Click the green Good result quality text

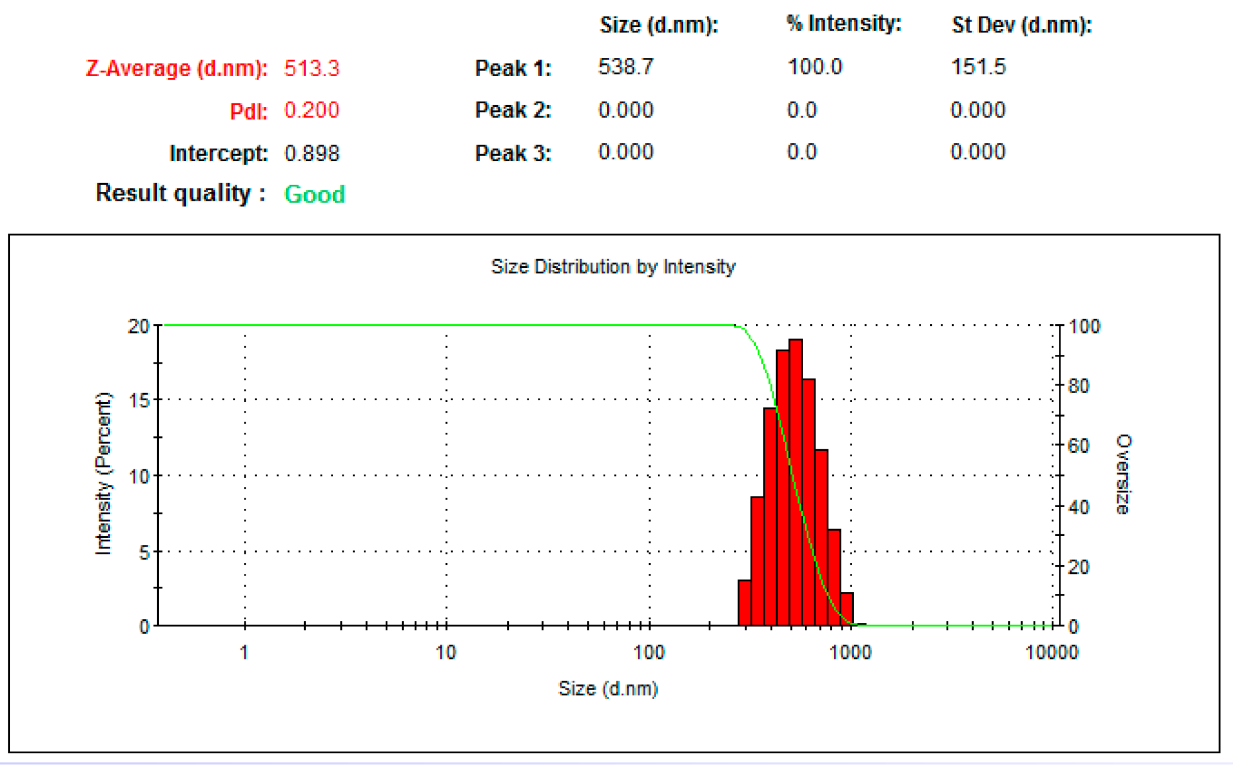coord(315,194)
